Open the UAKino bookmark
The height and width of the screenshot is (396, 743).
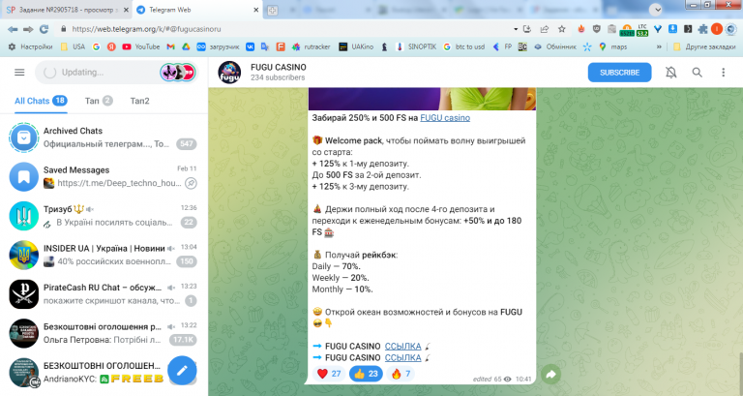pos(356,46)
